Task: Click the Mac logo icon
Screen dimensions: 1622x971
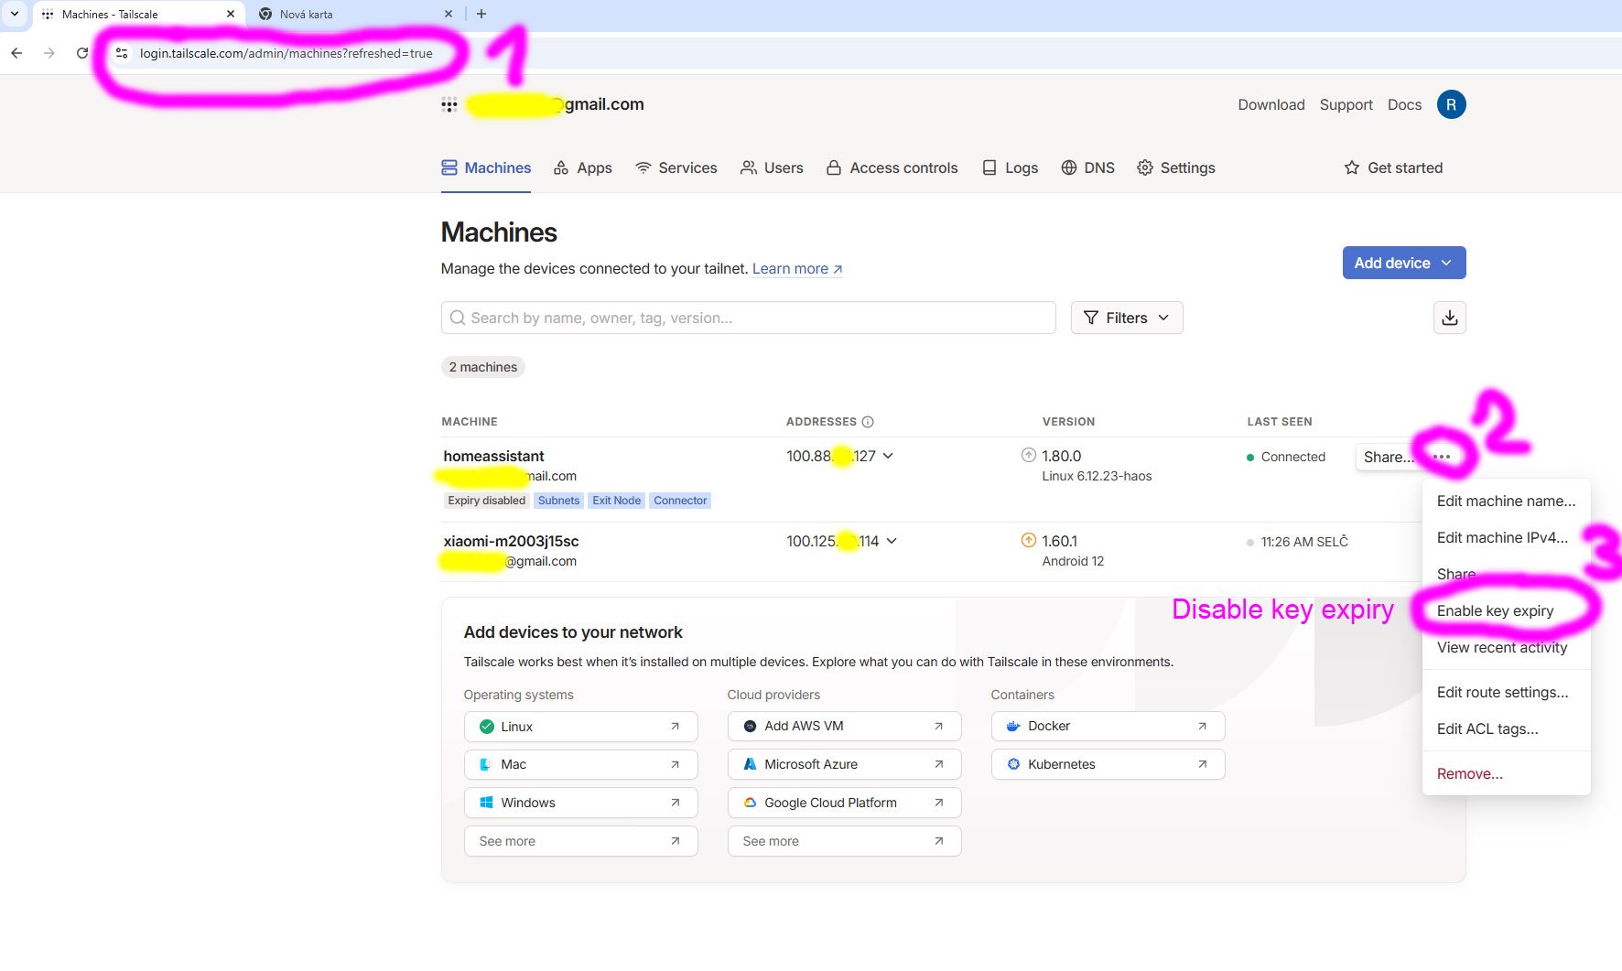Action: 487,764
